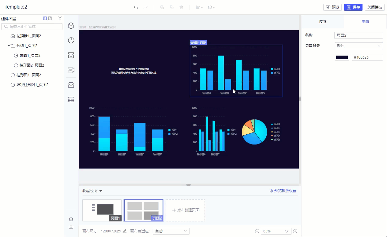Open the 画布自适应 dropdown
387x237 pixels.
171,231
